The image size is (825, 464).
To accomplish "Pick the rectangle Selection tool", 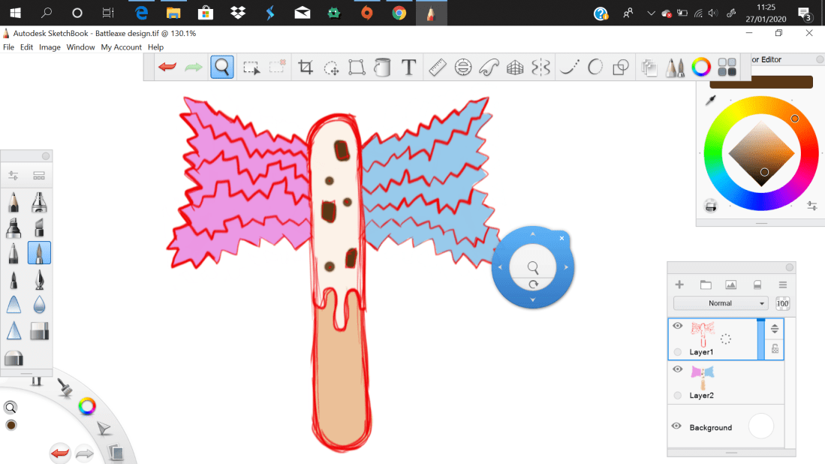I will coord(251,68).
